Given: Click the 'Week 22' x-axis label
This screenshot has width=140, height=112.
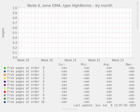Looking at the screenshot, I should tap(94, 60).
